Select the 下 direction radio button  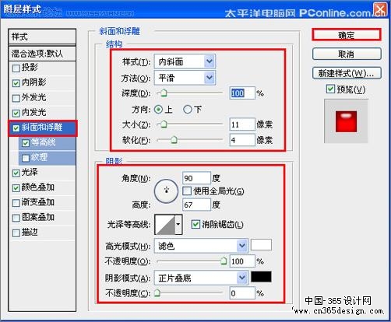click(187, 110)
